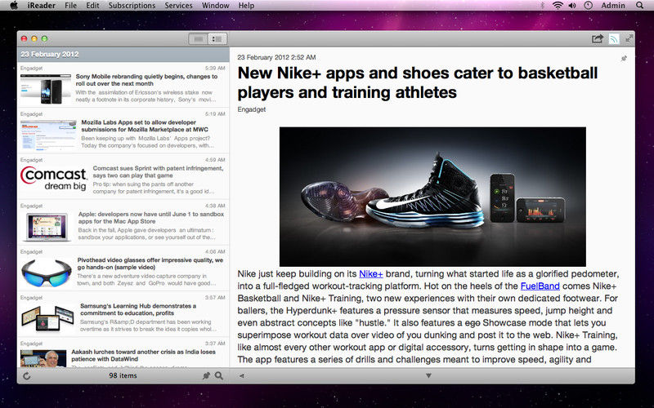Click the Sony phone thumbnail
Image resolution: width=654 pixels, height=408 pixels.
pyautogui.click(x=46, y=89)
